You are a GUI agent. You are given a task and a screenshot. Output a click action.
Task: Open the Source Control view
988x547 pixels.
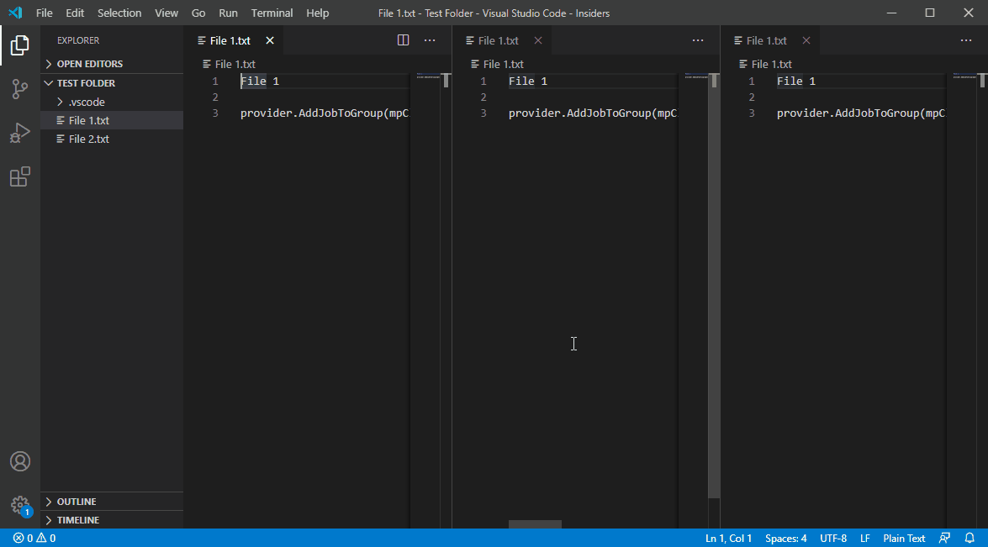(19, 89)
